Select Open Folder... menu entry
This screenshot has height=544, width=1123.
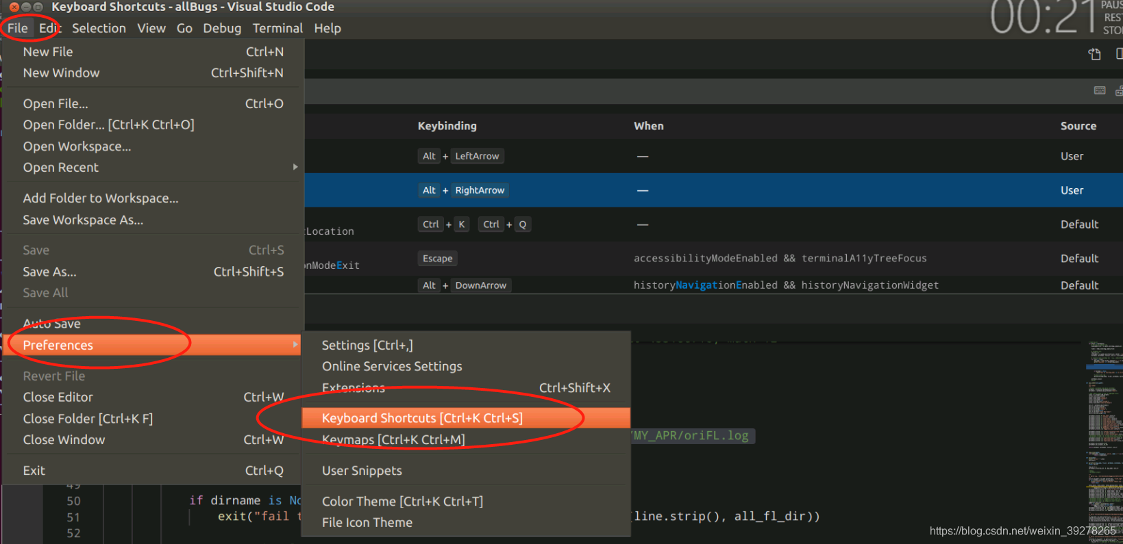click(153, 125)
